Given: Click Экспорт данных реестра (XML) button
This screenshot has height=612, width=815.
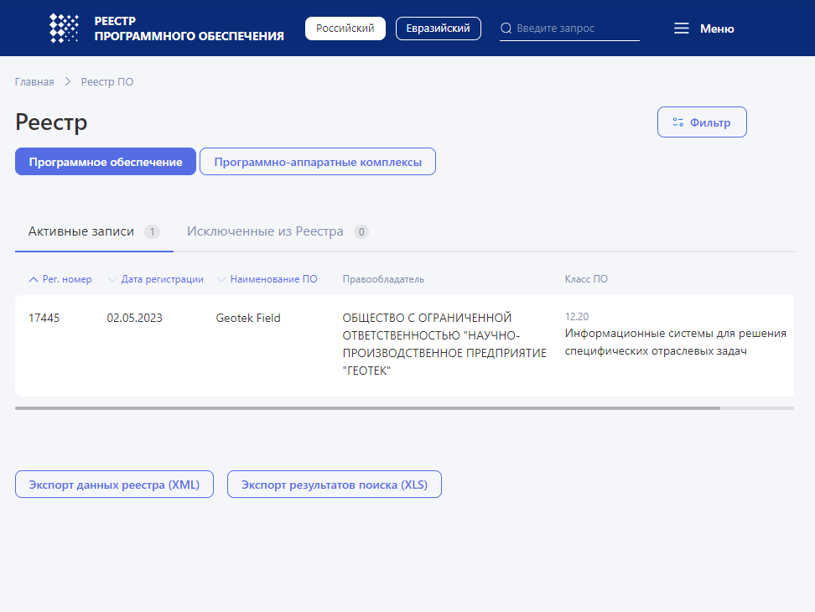Looking at the screenshot, I should pyautogui.click(x=114, y=485).
